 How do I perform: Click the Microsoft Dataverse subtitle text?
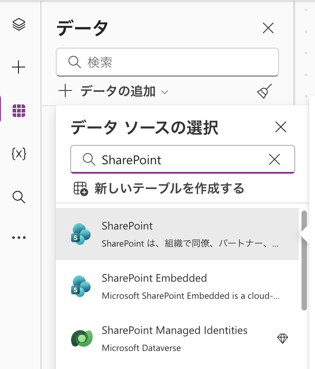pos(141,348)
